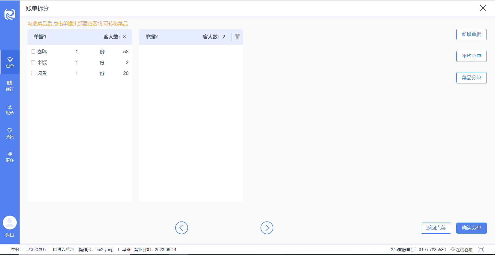Click the 卤鸭 dish name

[x=42, y=52]
